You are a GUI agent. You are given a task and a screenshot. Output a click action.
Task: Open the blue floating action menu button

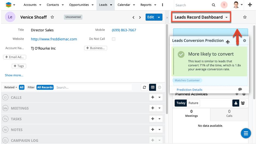click(246, 133)
